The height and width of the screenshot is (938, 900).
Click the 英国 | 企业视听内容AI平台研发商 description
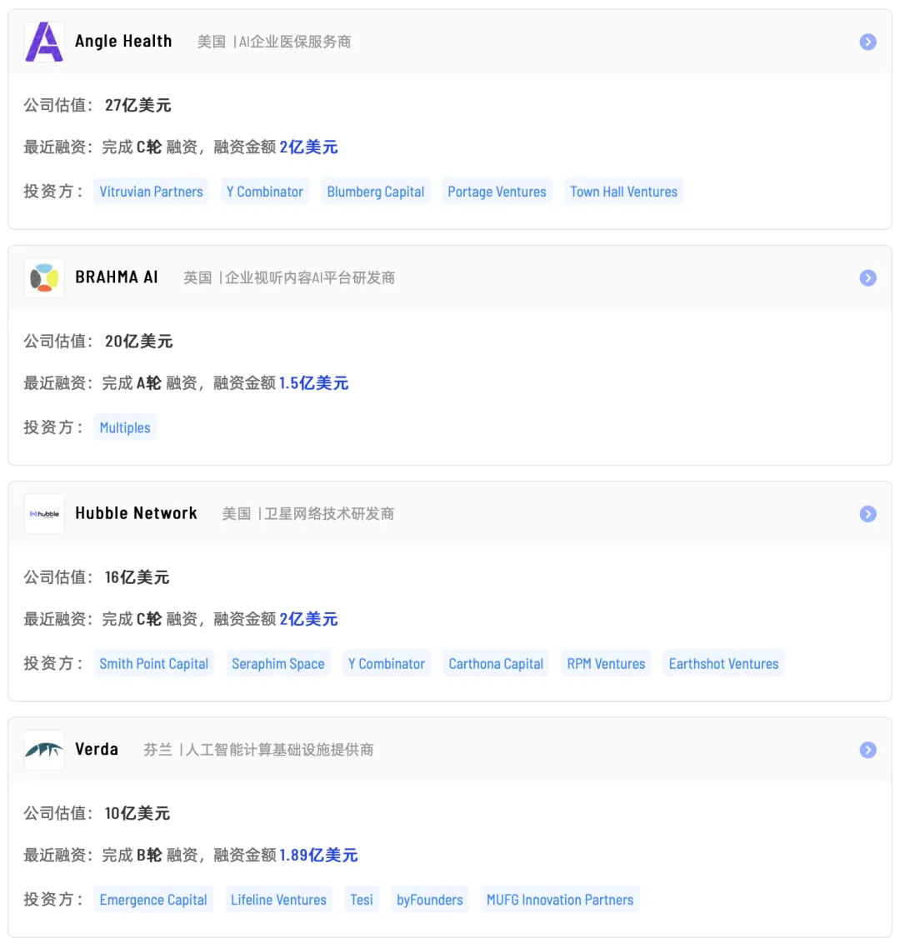289,277
